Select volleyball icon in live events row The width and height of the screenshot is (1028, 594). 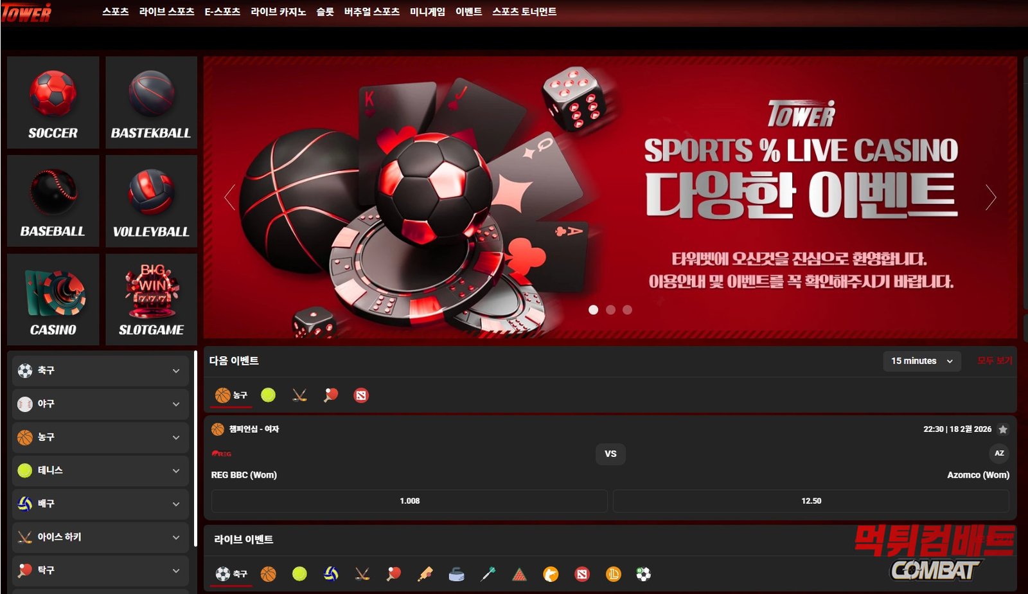pyautogui.click(x=331, y=574)
